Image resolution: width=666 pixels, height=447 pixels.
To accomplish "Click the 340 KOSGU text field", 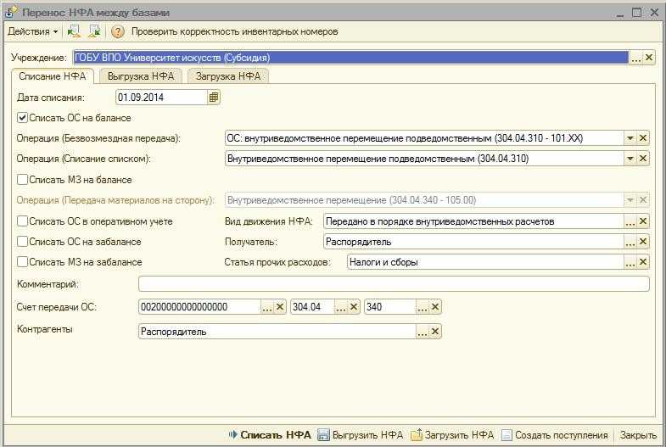I will [390, 307].
